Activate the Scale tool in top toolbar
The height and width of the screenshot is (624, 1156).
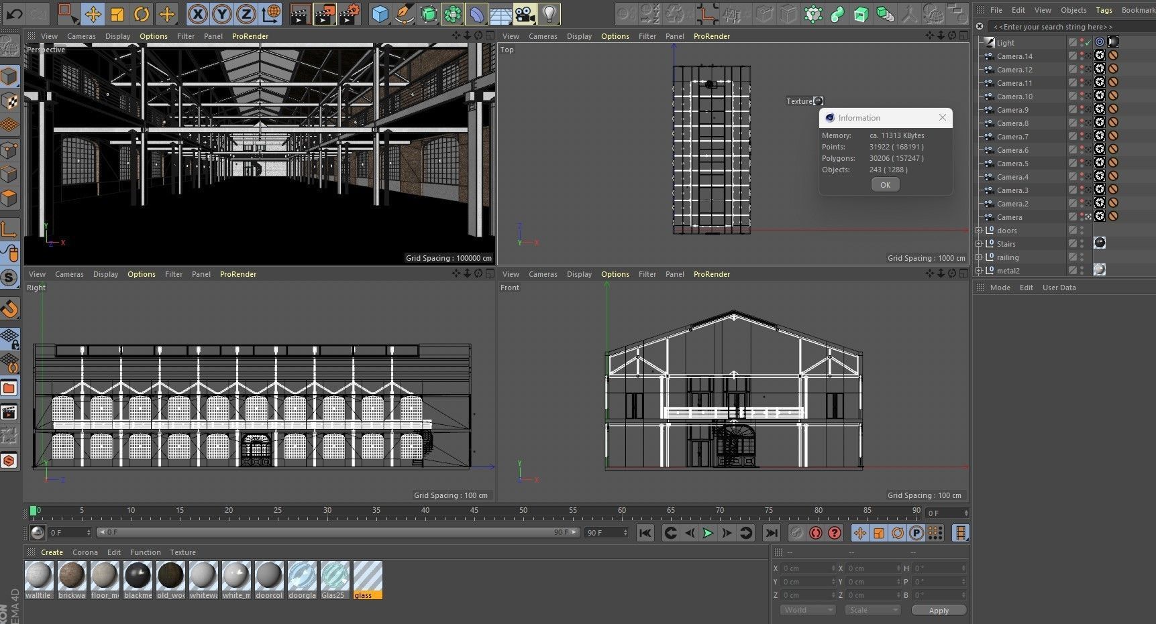click(x=117, y=13)
